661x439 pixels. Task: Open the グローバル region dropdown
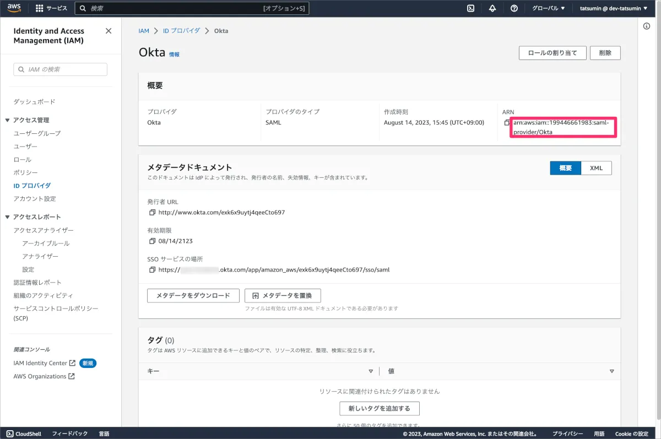[x=548, y=8]
